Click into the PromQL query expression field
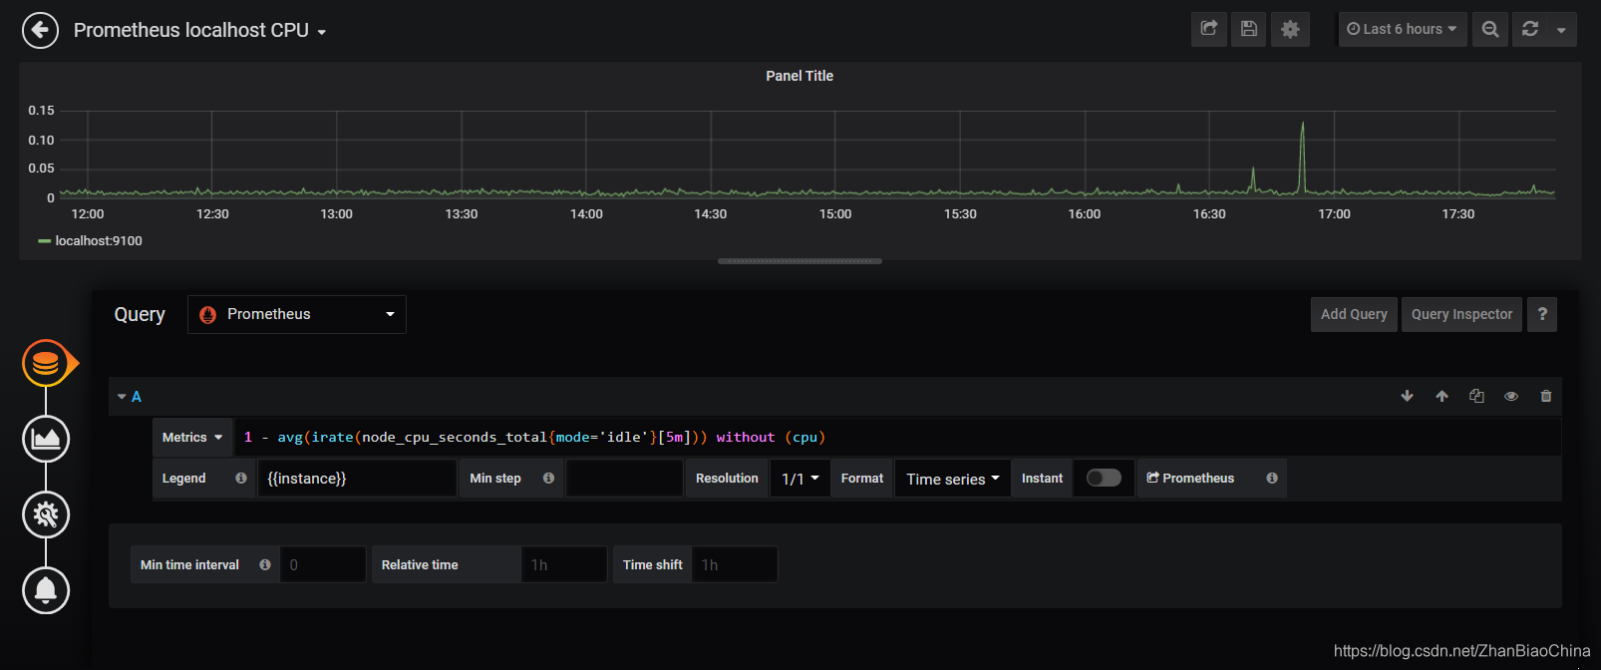1601x670 pixels. pos(897,438)
